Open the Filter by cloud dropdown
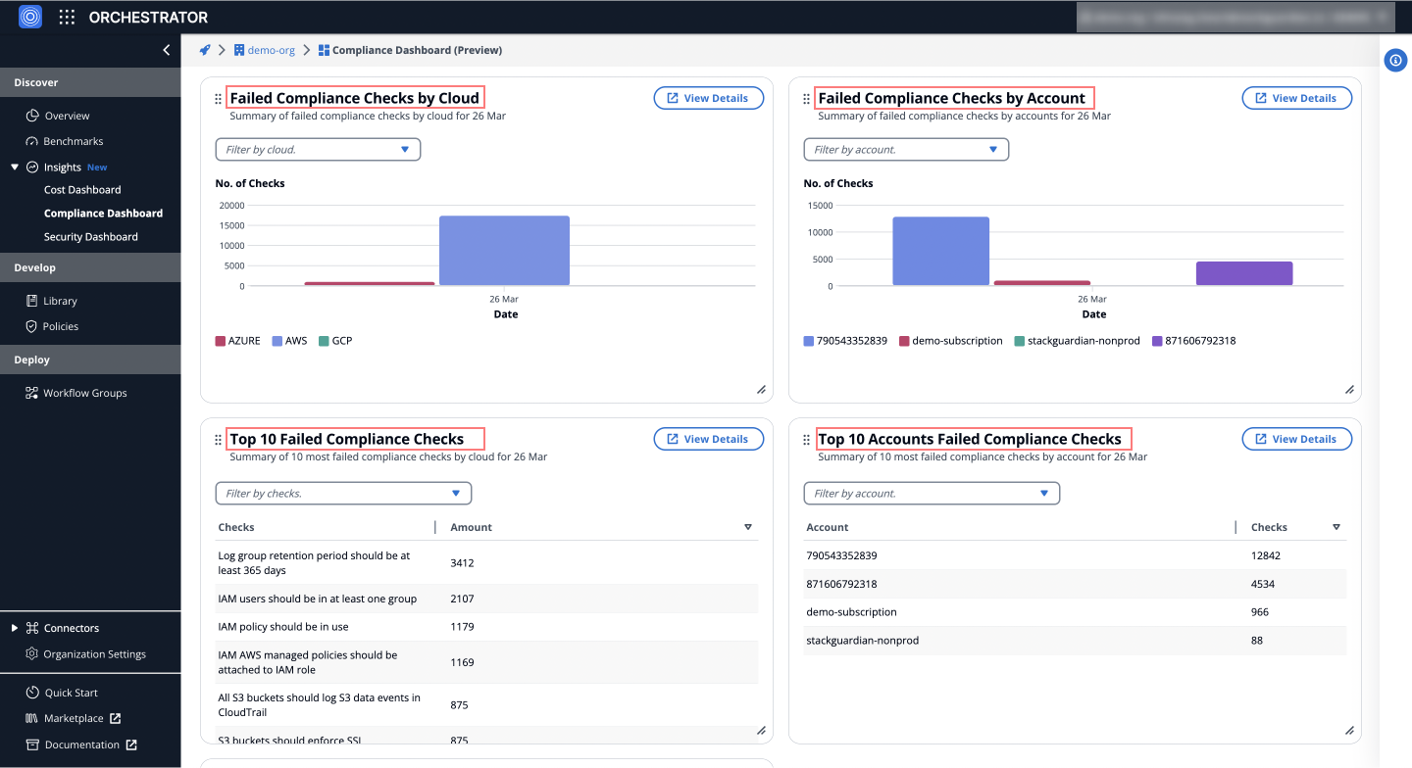Image resolution: width=1412 pixels, height=768 pixels. click(x=317, y=149)
